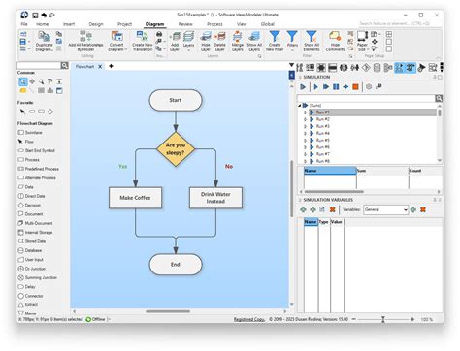Open the File menu

(24, 24)
